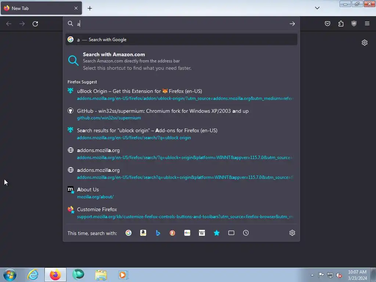
Task: Click the Reload page icon
Action: pyautogui.click(x=35, y=24)
